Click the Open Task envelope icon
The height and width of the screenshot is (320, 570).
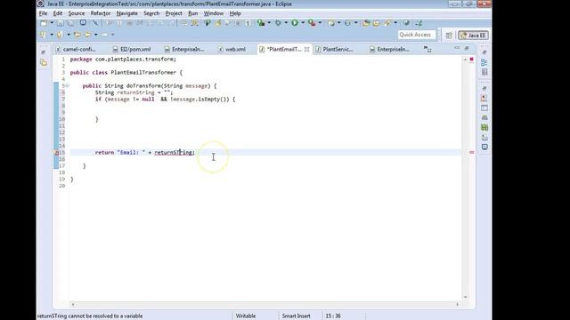pos(376,23)
